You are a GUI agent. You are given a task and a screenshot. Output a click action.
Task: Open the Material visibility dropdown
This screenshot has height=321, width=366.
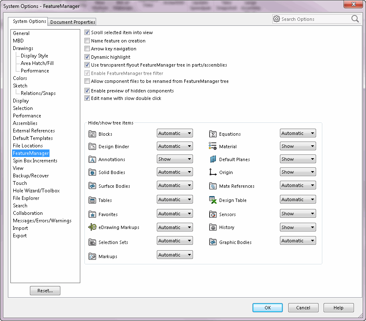pyautogui.click(x=298, y=146)
